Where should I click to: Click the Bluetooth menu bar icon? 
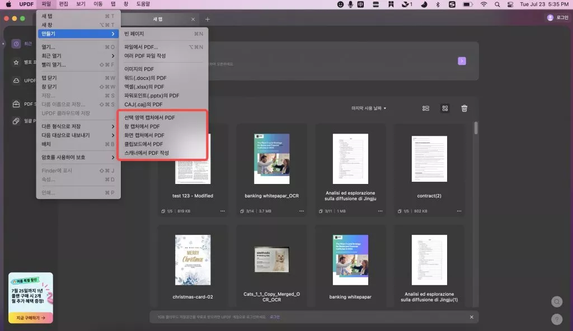click(438, 4)
